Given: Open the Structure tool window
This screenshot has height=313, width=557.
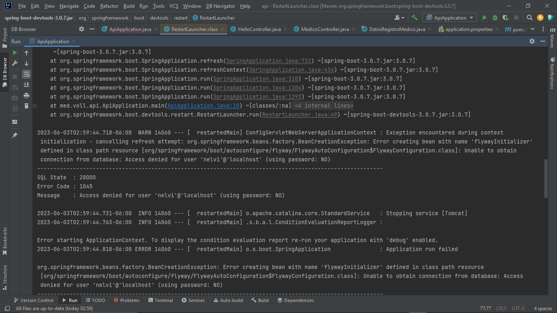Looking at the screenshot, I should [x=5, y=277].
